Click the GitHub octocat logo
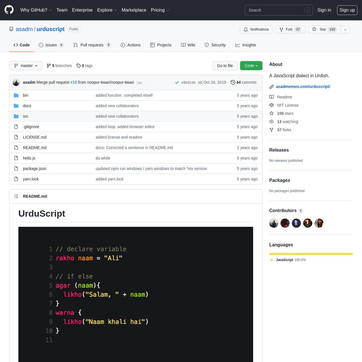 [x=9, y=10]
